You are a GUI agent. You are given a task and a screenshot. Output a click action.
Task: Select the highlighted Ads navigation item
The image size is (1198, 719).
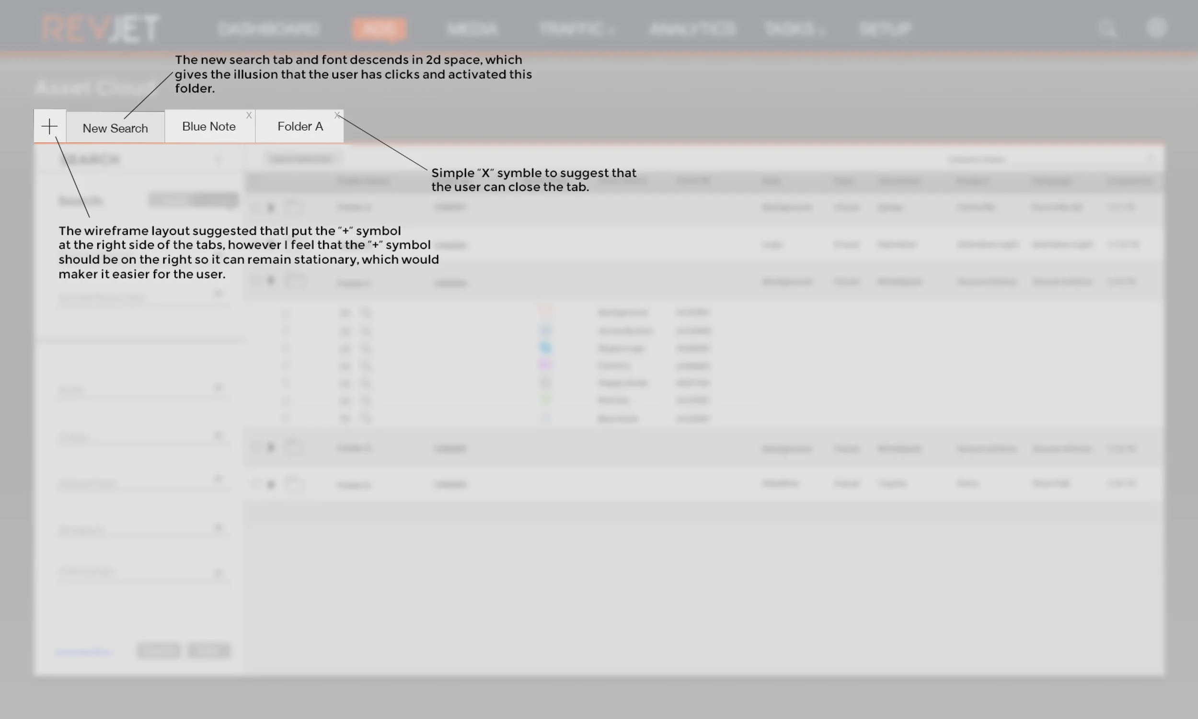(379, 29)
